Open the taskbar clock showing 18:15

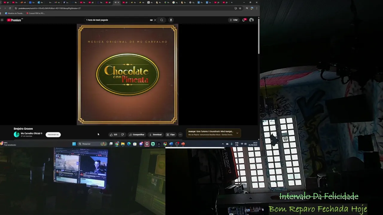(x=253, y=144)
